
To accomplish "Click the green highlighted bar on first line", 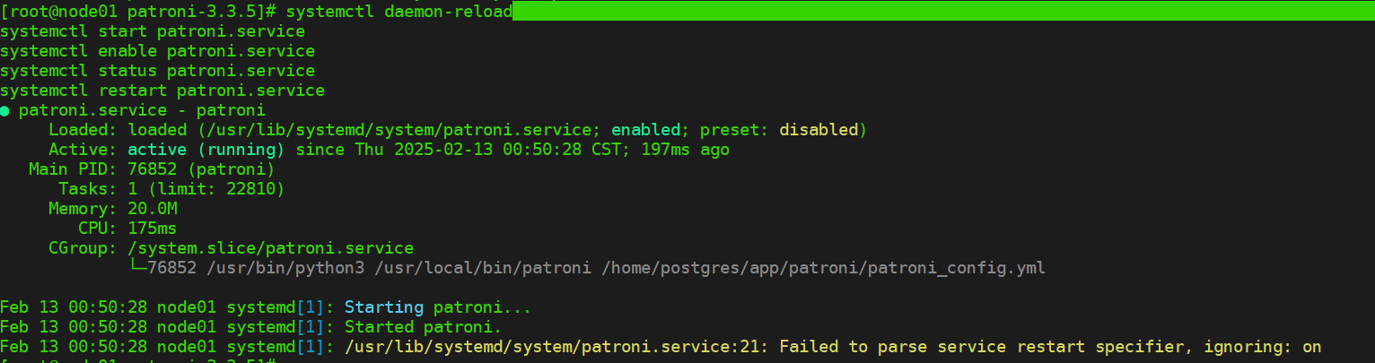I will (942, 11).
